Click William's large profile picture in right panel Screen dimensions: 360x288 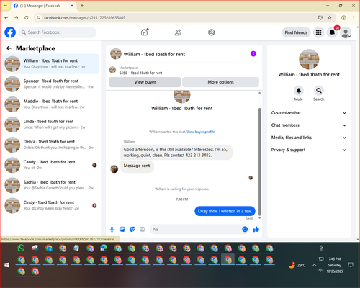(x=309, y=59)
